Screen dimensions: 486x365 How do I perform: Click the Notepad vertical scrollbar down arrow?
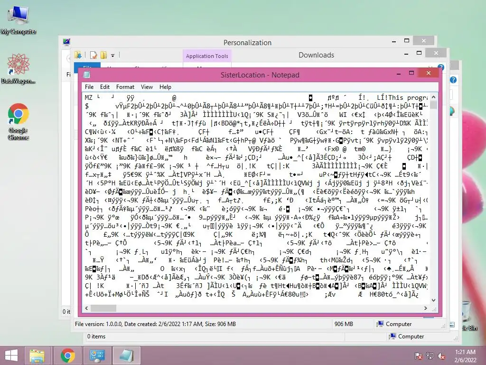(x=434, y=300)
